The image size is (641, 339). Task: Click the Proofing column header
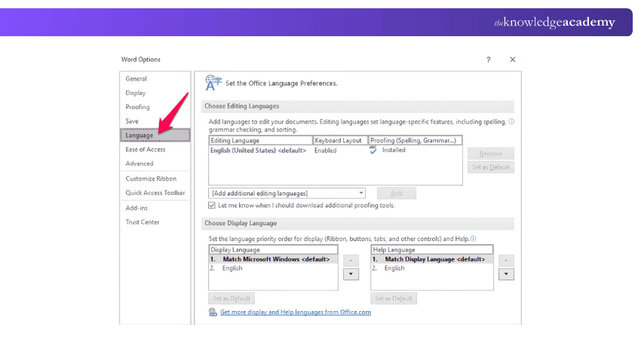pyautogui.click(x=415, y=141)
